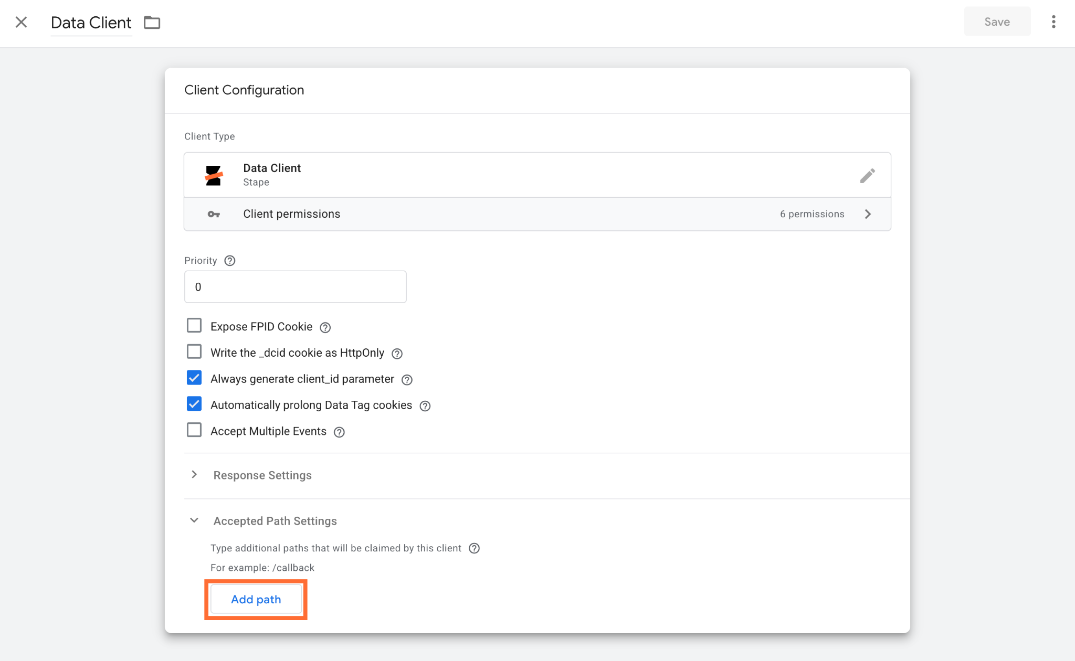
Task: Click help icon beside additional paths description
Action: click(x=474, y=548)
